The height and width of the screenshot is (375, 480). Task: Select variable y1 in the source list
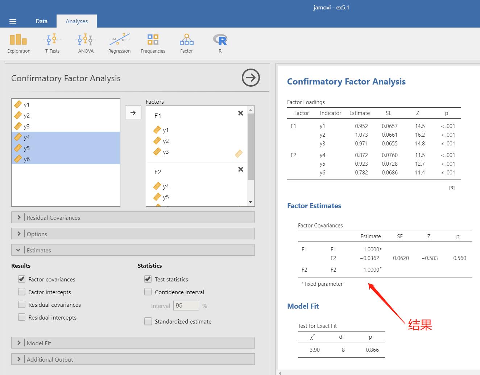[x=66, y=104]
